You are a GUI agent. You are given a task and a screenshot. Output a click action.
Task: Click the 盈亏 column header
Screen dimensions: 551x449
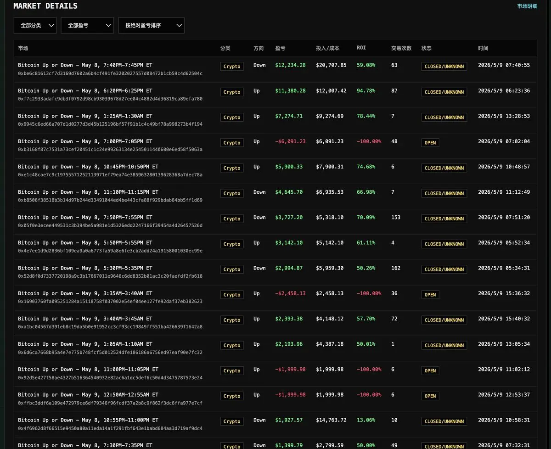280,48
